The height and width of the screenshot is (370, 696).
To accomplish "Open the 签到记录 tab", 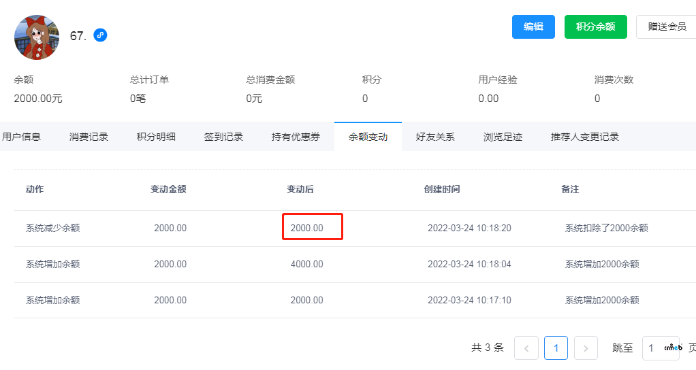I will (223, 137).
